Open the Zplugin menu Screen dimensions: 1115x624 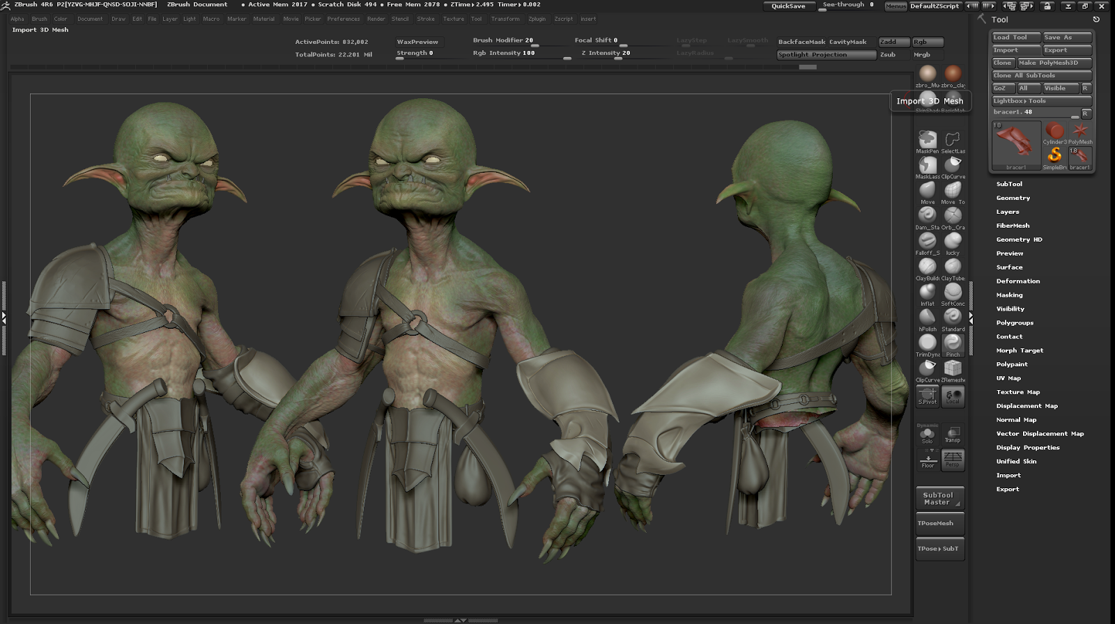click(x=537, y=19)
